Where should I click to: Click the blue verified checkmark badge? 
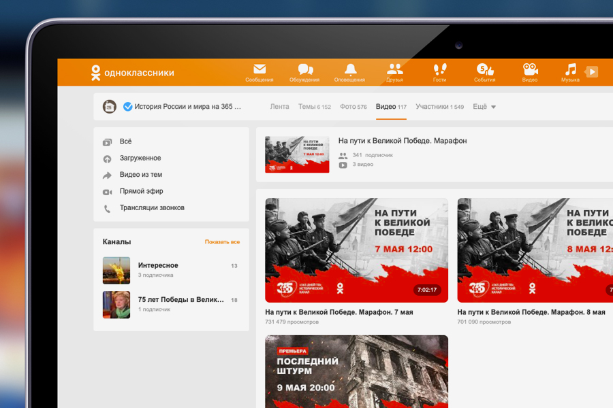tap(127, 107)
